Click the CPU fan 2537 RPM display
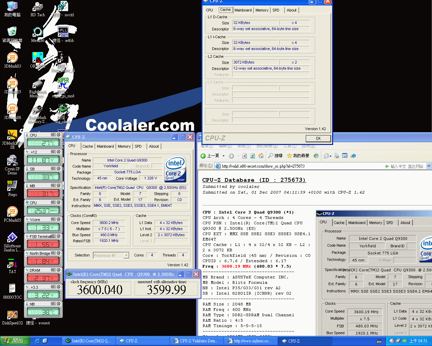 (43, 211)
